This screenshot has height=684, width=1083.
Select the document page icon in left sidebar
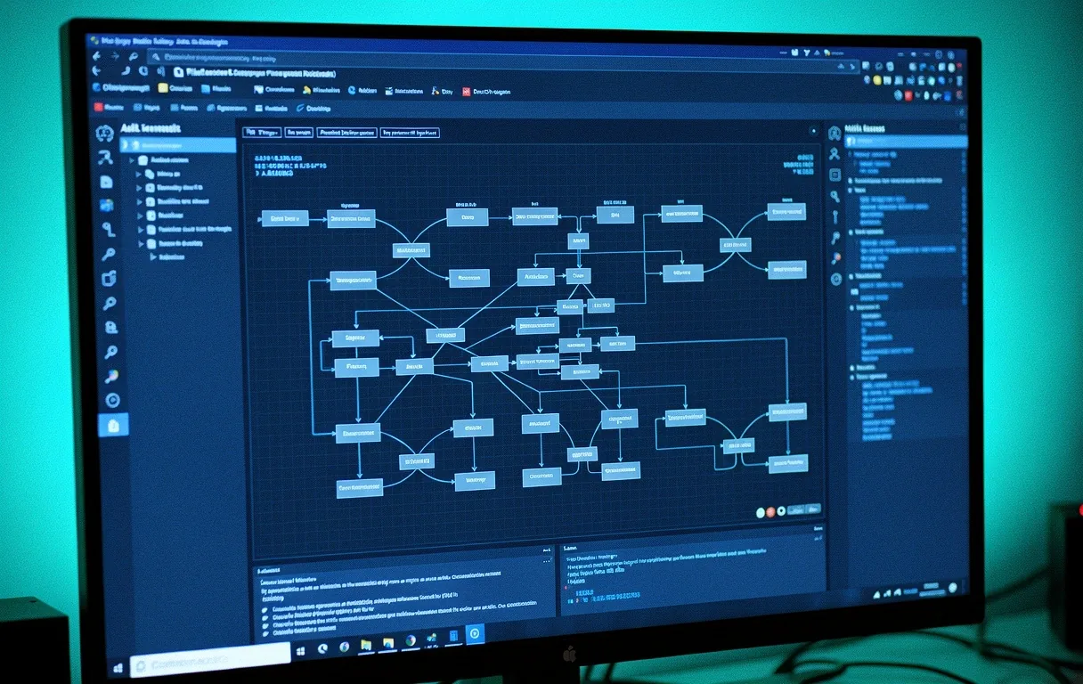tap(106, 182)
